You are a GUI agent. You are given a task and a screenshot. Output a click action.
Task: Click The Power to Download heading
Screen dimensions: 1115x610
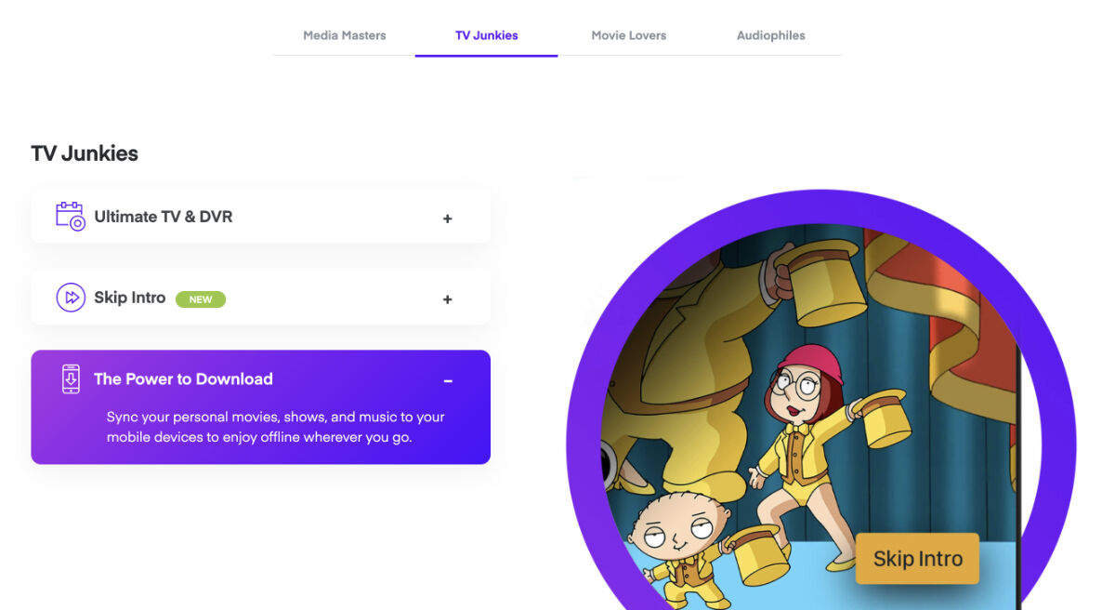(x=183, y=379)
